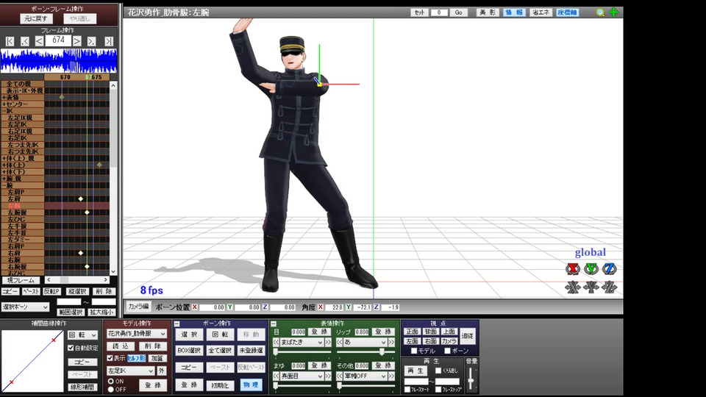Click the 目 morph slider handle
The height and width of the screenshot is (397, 706).
click(276, 352)
